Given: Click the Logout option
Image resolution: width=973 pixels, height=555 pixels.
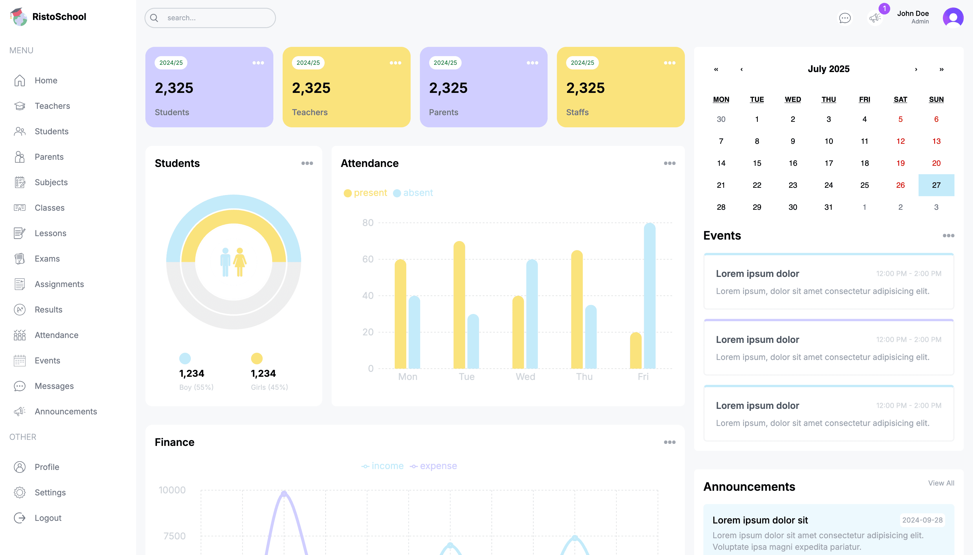Looking at the screenshot, I should click(x=48, y=518).
